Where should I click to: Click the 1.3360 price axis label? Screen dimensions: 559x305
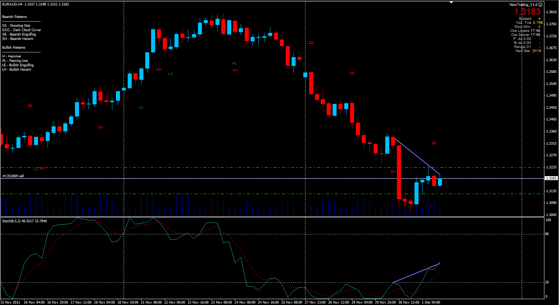point(551,131)
